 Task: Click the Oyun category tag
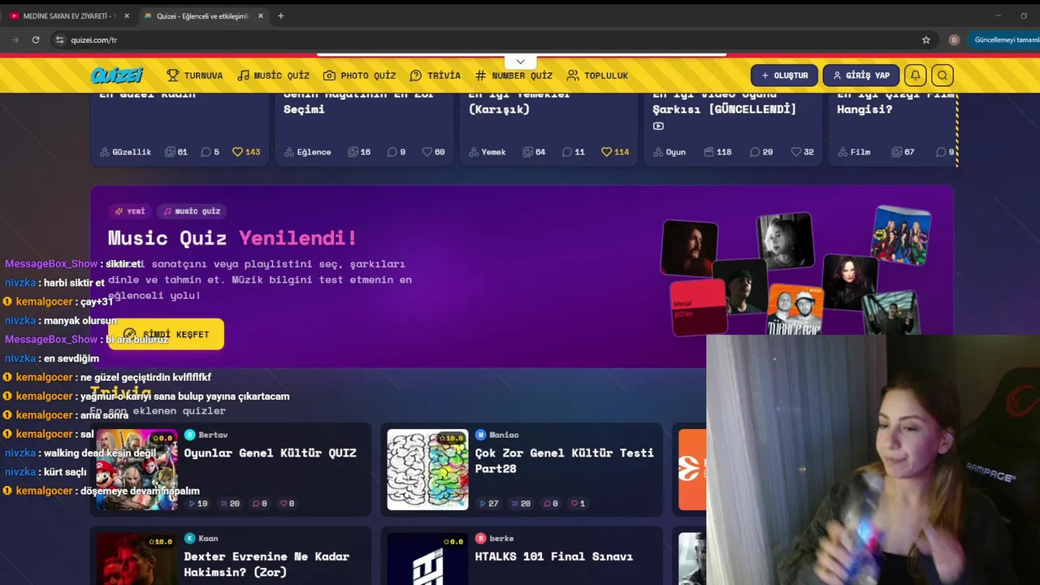(x=669, y=152)
